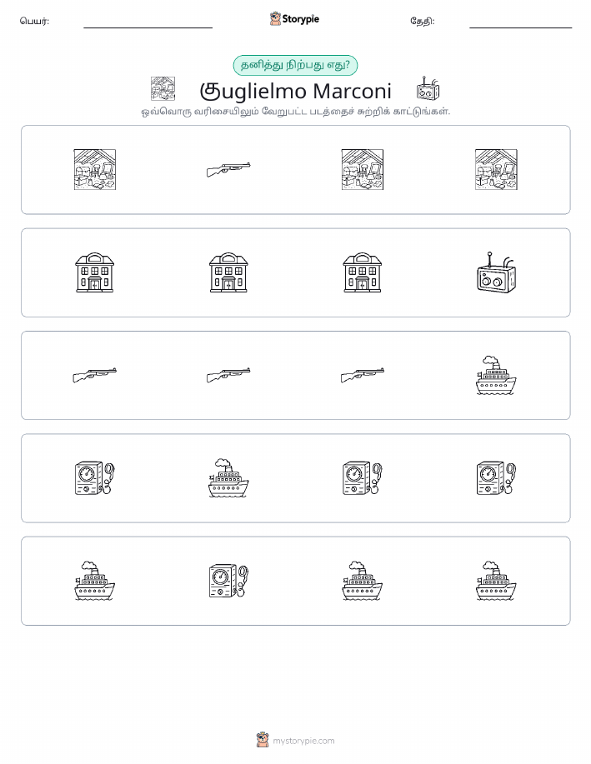Click the first rifle in the third row

tap(94, 375)
